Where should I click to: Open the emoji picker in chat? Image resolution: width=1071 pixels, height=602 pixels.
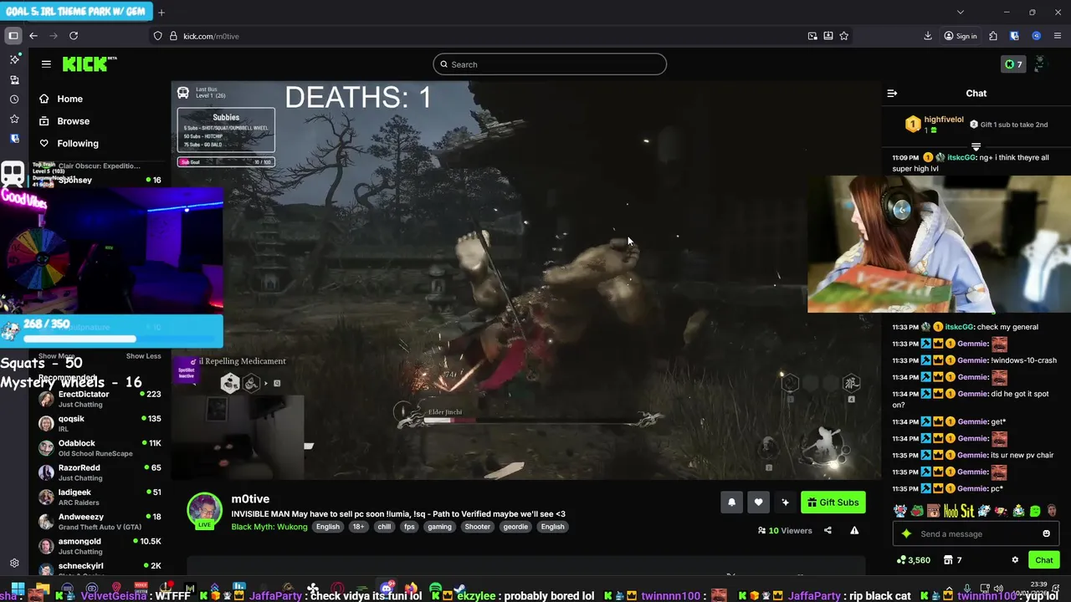[x=1046, y=533]
